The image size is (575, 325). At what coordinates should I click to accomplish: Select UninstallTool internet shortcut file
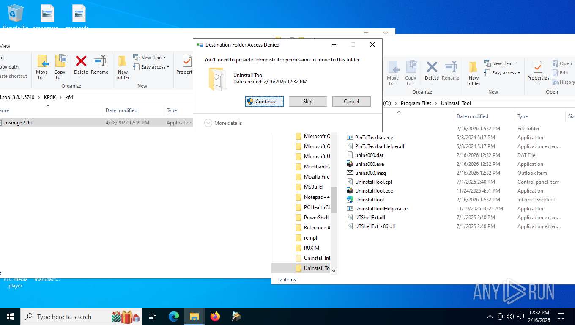coord(370,200)
